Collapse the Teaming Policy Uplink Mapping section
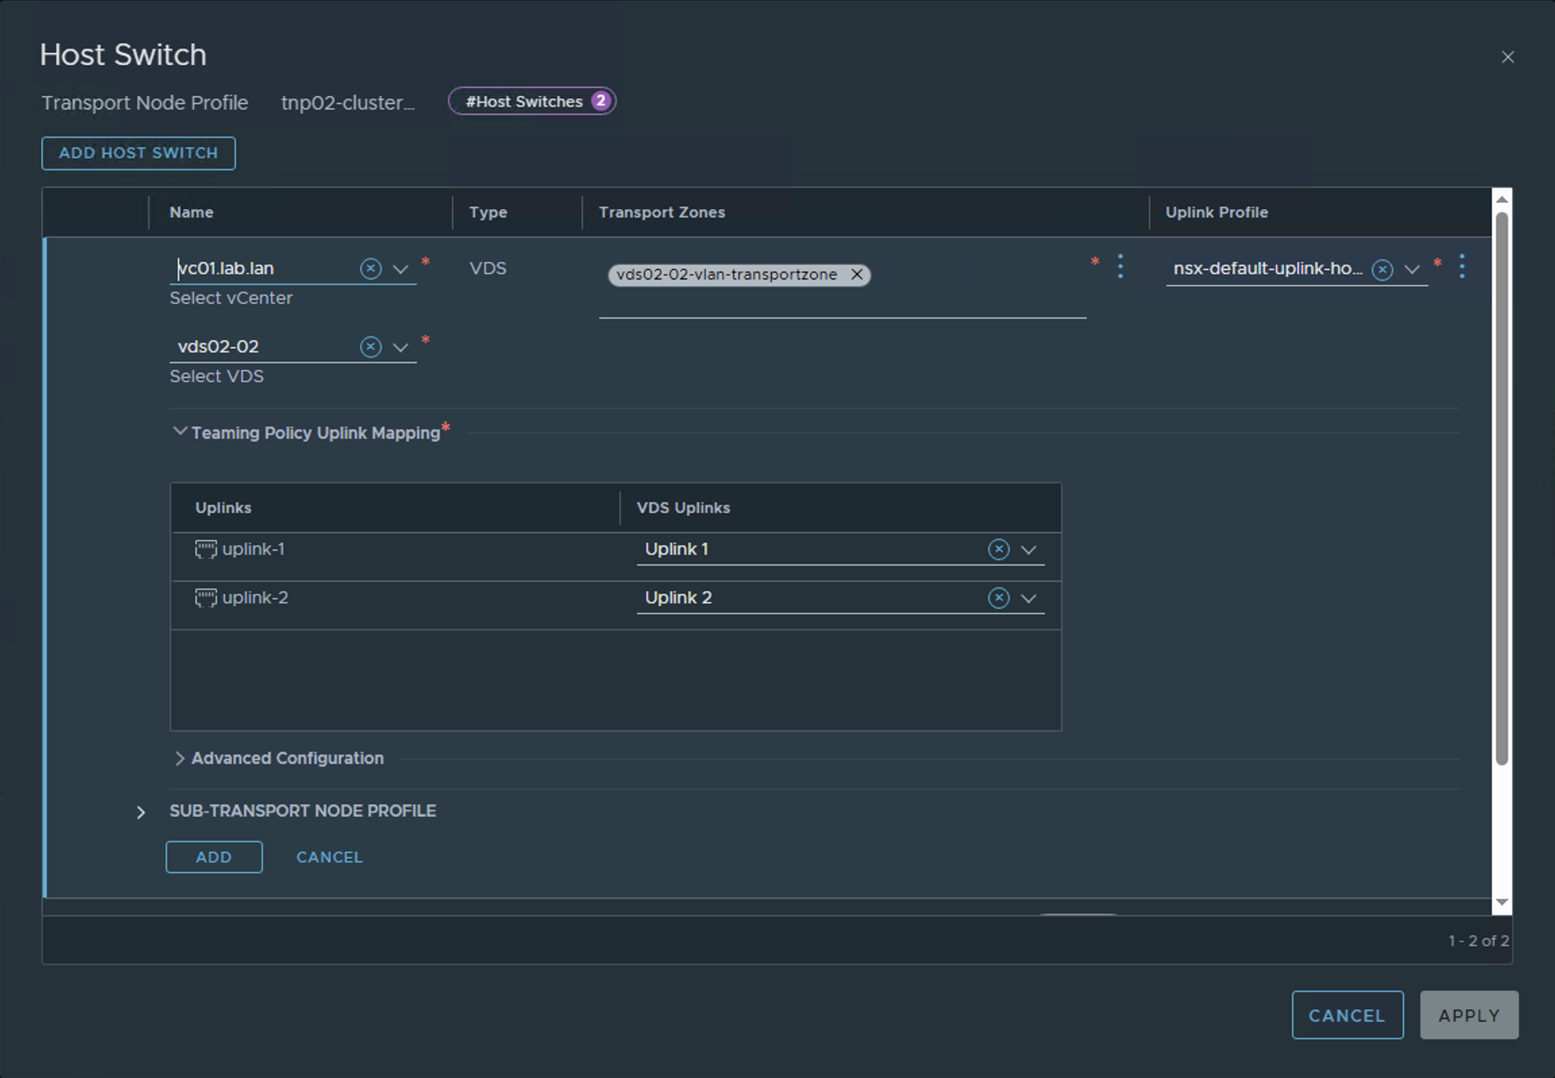Image resolution: width=1555 pixels, height=1078 pixels. pyautogui.click(x=180, y=431)
